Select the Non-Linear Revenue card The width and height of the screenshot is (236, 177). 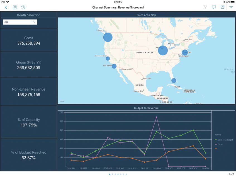pyautogui.click(x=29, y=92)
